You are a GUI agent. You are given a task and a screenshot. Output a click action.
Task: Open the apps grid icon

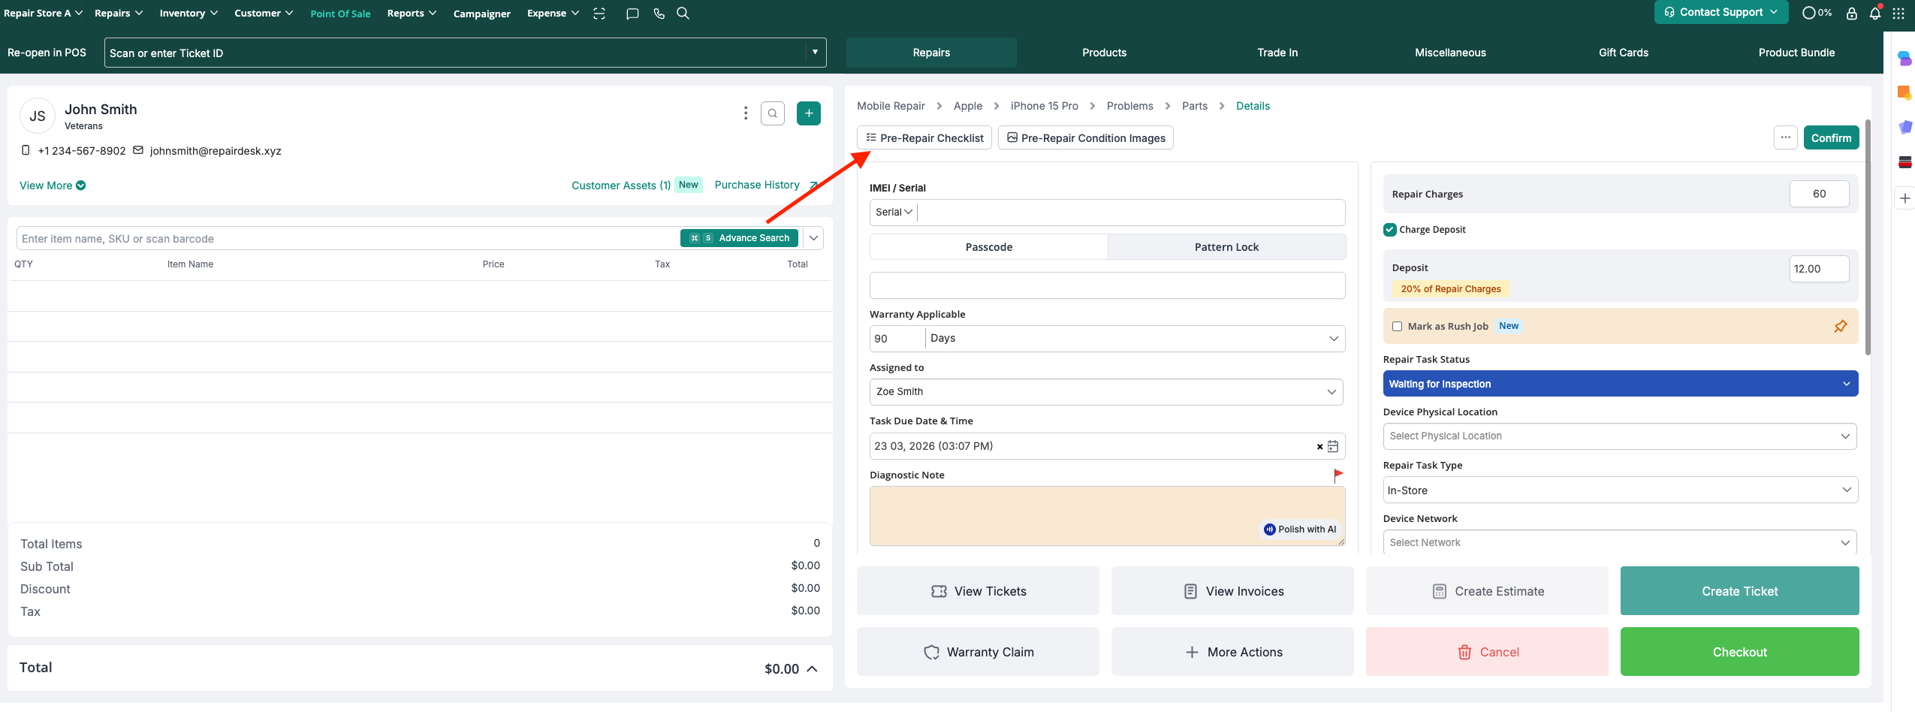point(1898,14)
